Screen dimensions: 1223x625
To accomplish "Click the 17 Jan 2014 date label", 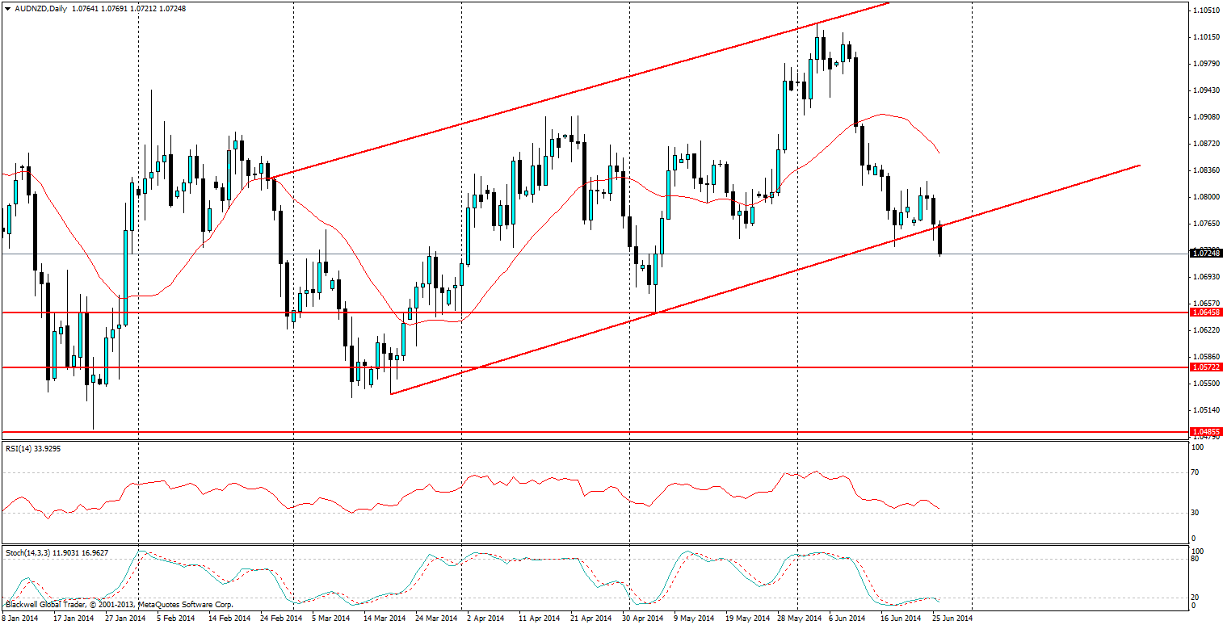I will [73, 619].
